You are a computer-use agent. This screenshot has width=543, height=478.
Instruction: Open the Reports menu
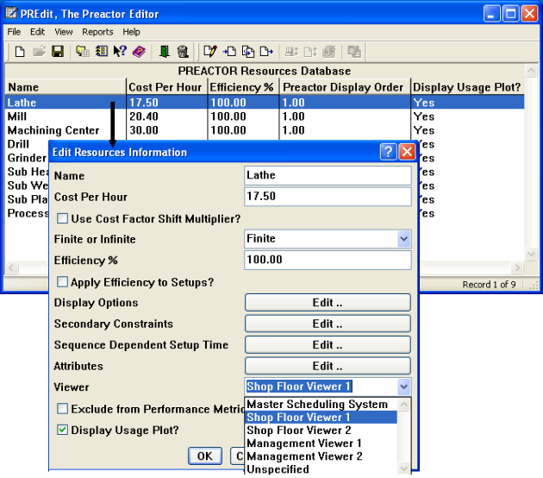click(x=97, y=32)
